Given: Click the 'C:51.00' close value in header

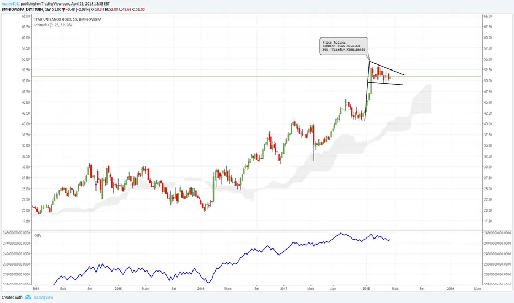Looking at the screenshot, I should click(138, 9).
